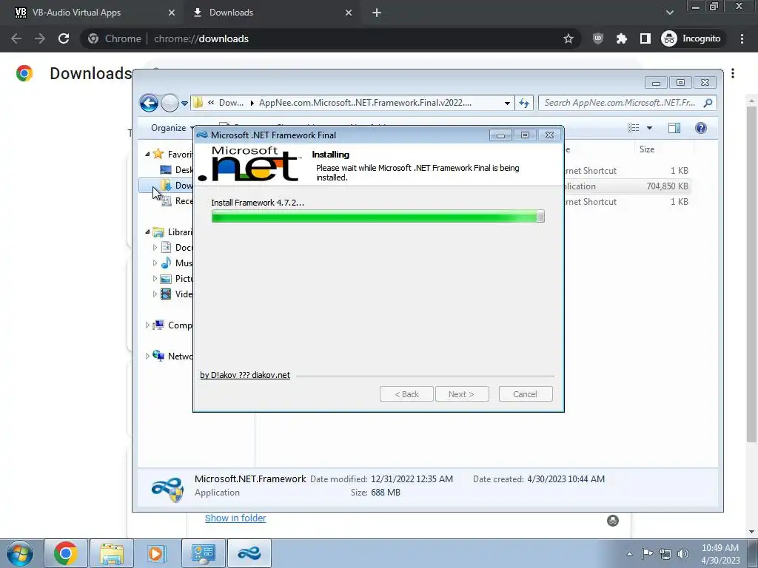Open the view options dropdown arrow

coord(650,128)
